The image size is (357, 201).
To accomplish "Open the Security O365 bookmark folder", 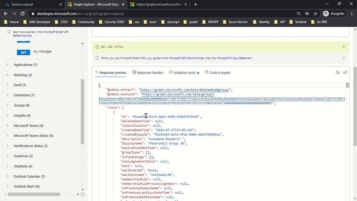I will pyautogui.click(x=112, y=22).
